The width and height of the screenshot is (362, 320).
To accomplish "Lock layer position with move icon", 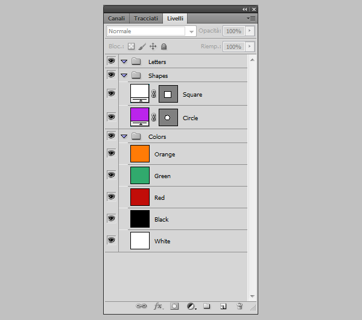I will coord(153,46).
